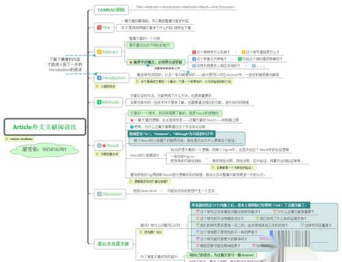Select the Result topic node
342x262 pixels.
point(109,145)
